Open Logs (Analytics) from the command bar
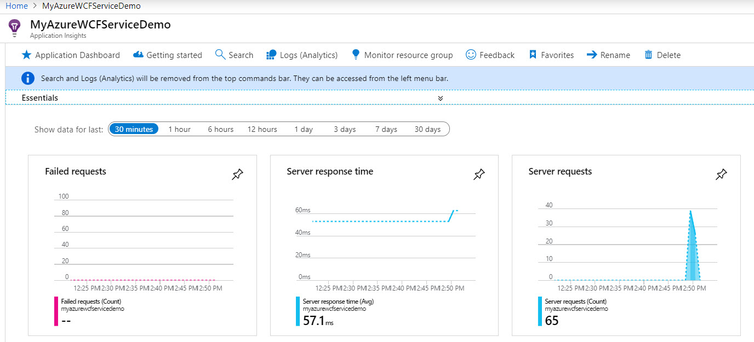Viewport: 754px width, 342px height. (x=302, y=55)
